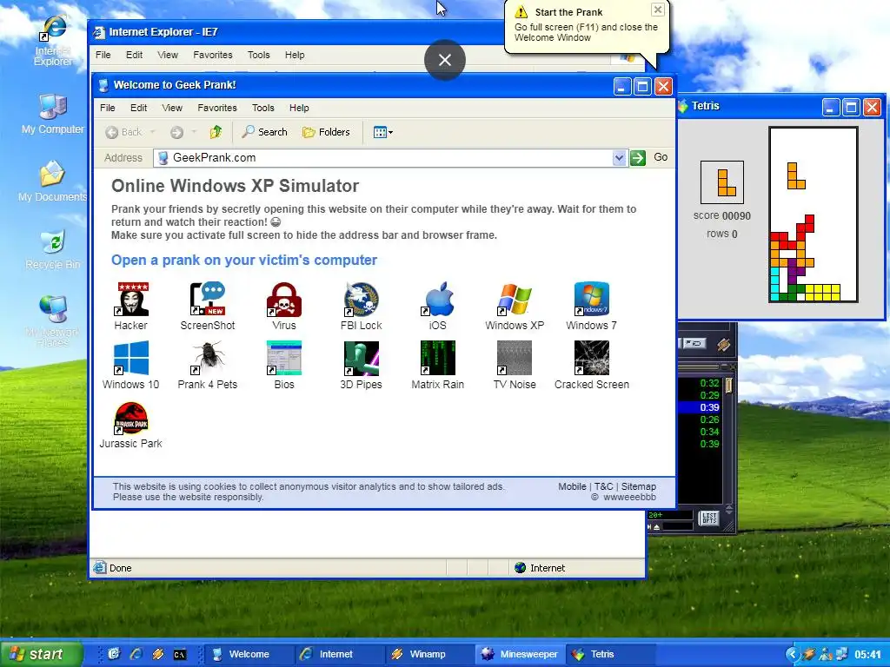Open the Hacker prank icon
Viewport: 890px width, 667px height.
click(131, 307)
